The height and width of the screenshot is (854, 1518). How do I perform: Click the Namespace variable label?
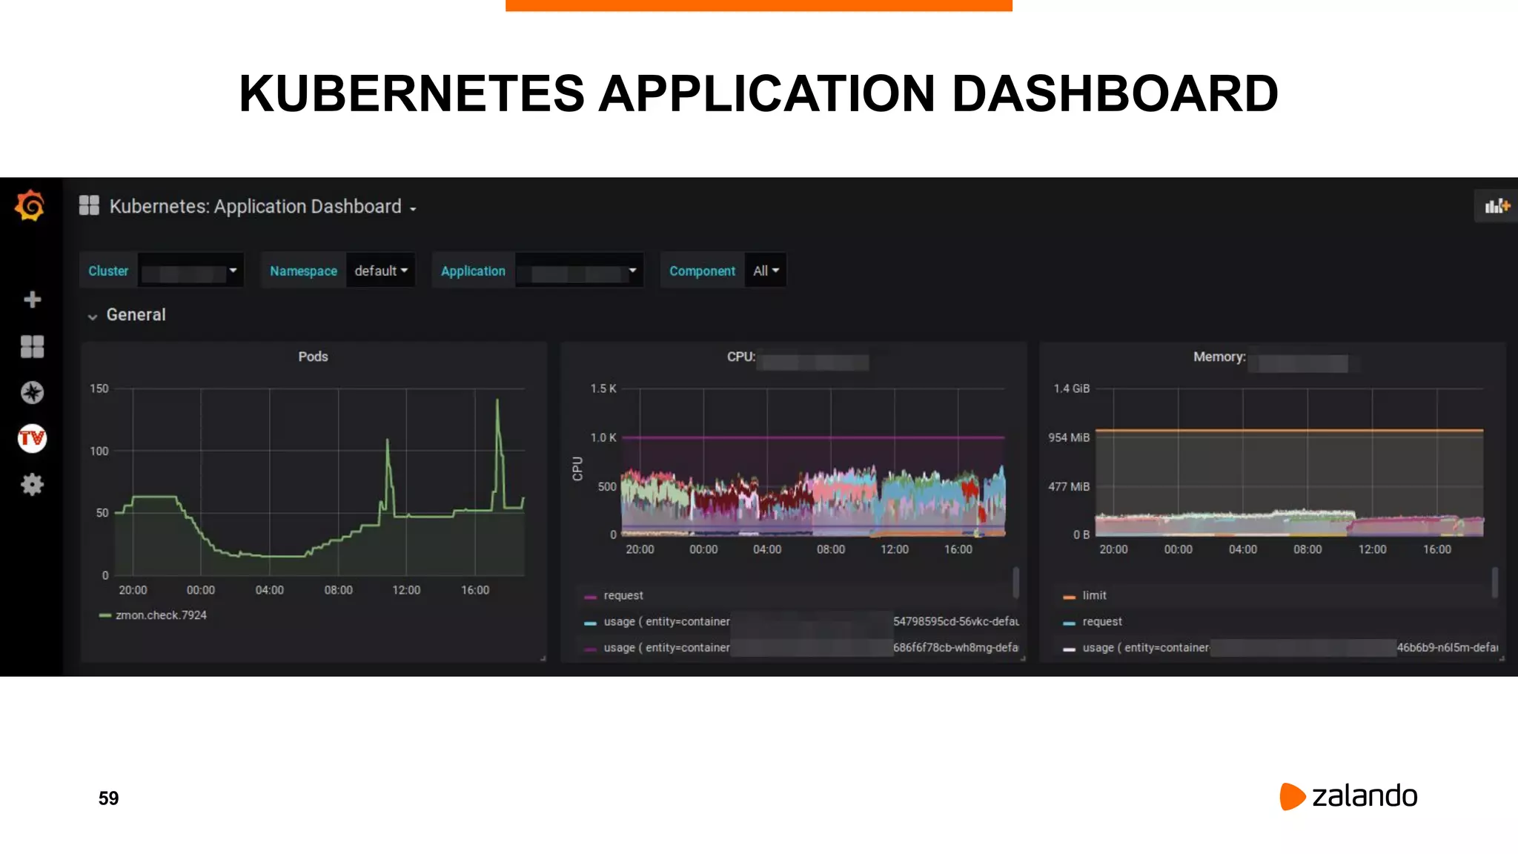pos(303,271)
